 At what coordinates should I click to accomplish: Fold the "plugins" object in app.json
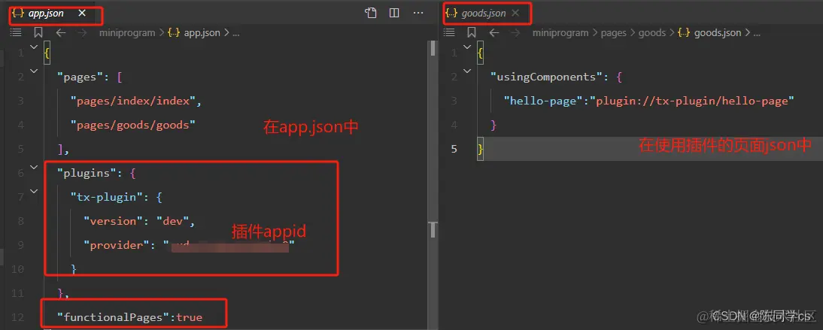point(34,168)
